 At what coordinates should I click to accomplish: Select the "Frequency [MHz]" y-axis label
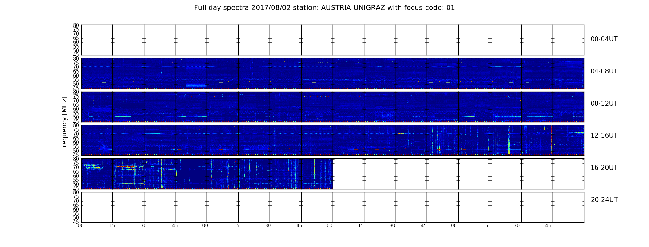coord(64,124)
